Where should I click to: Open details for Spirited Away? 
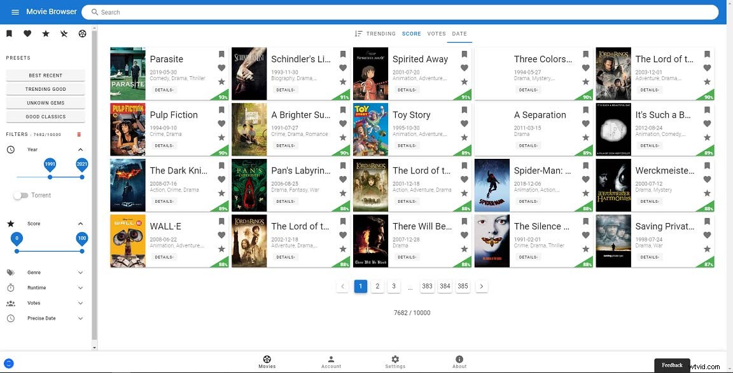coord(406,90)
